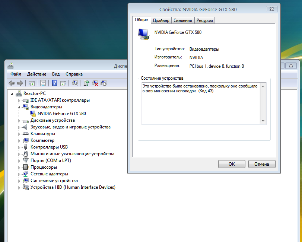Click the "PCI bus 1, device 0, function 0" text
This screenshot has width=302, height=242.
pos(217,66)
